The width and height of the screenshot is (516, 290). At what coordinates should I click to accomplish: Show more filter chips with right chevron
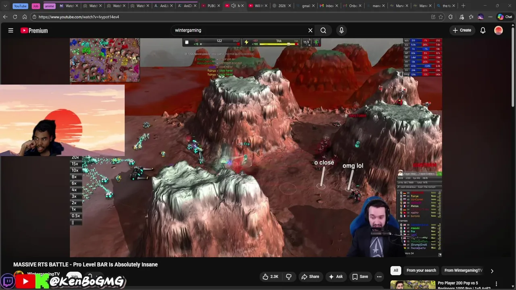coord(492,271)
